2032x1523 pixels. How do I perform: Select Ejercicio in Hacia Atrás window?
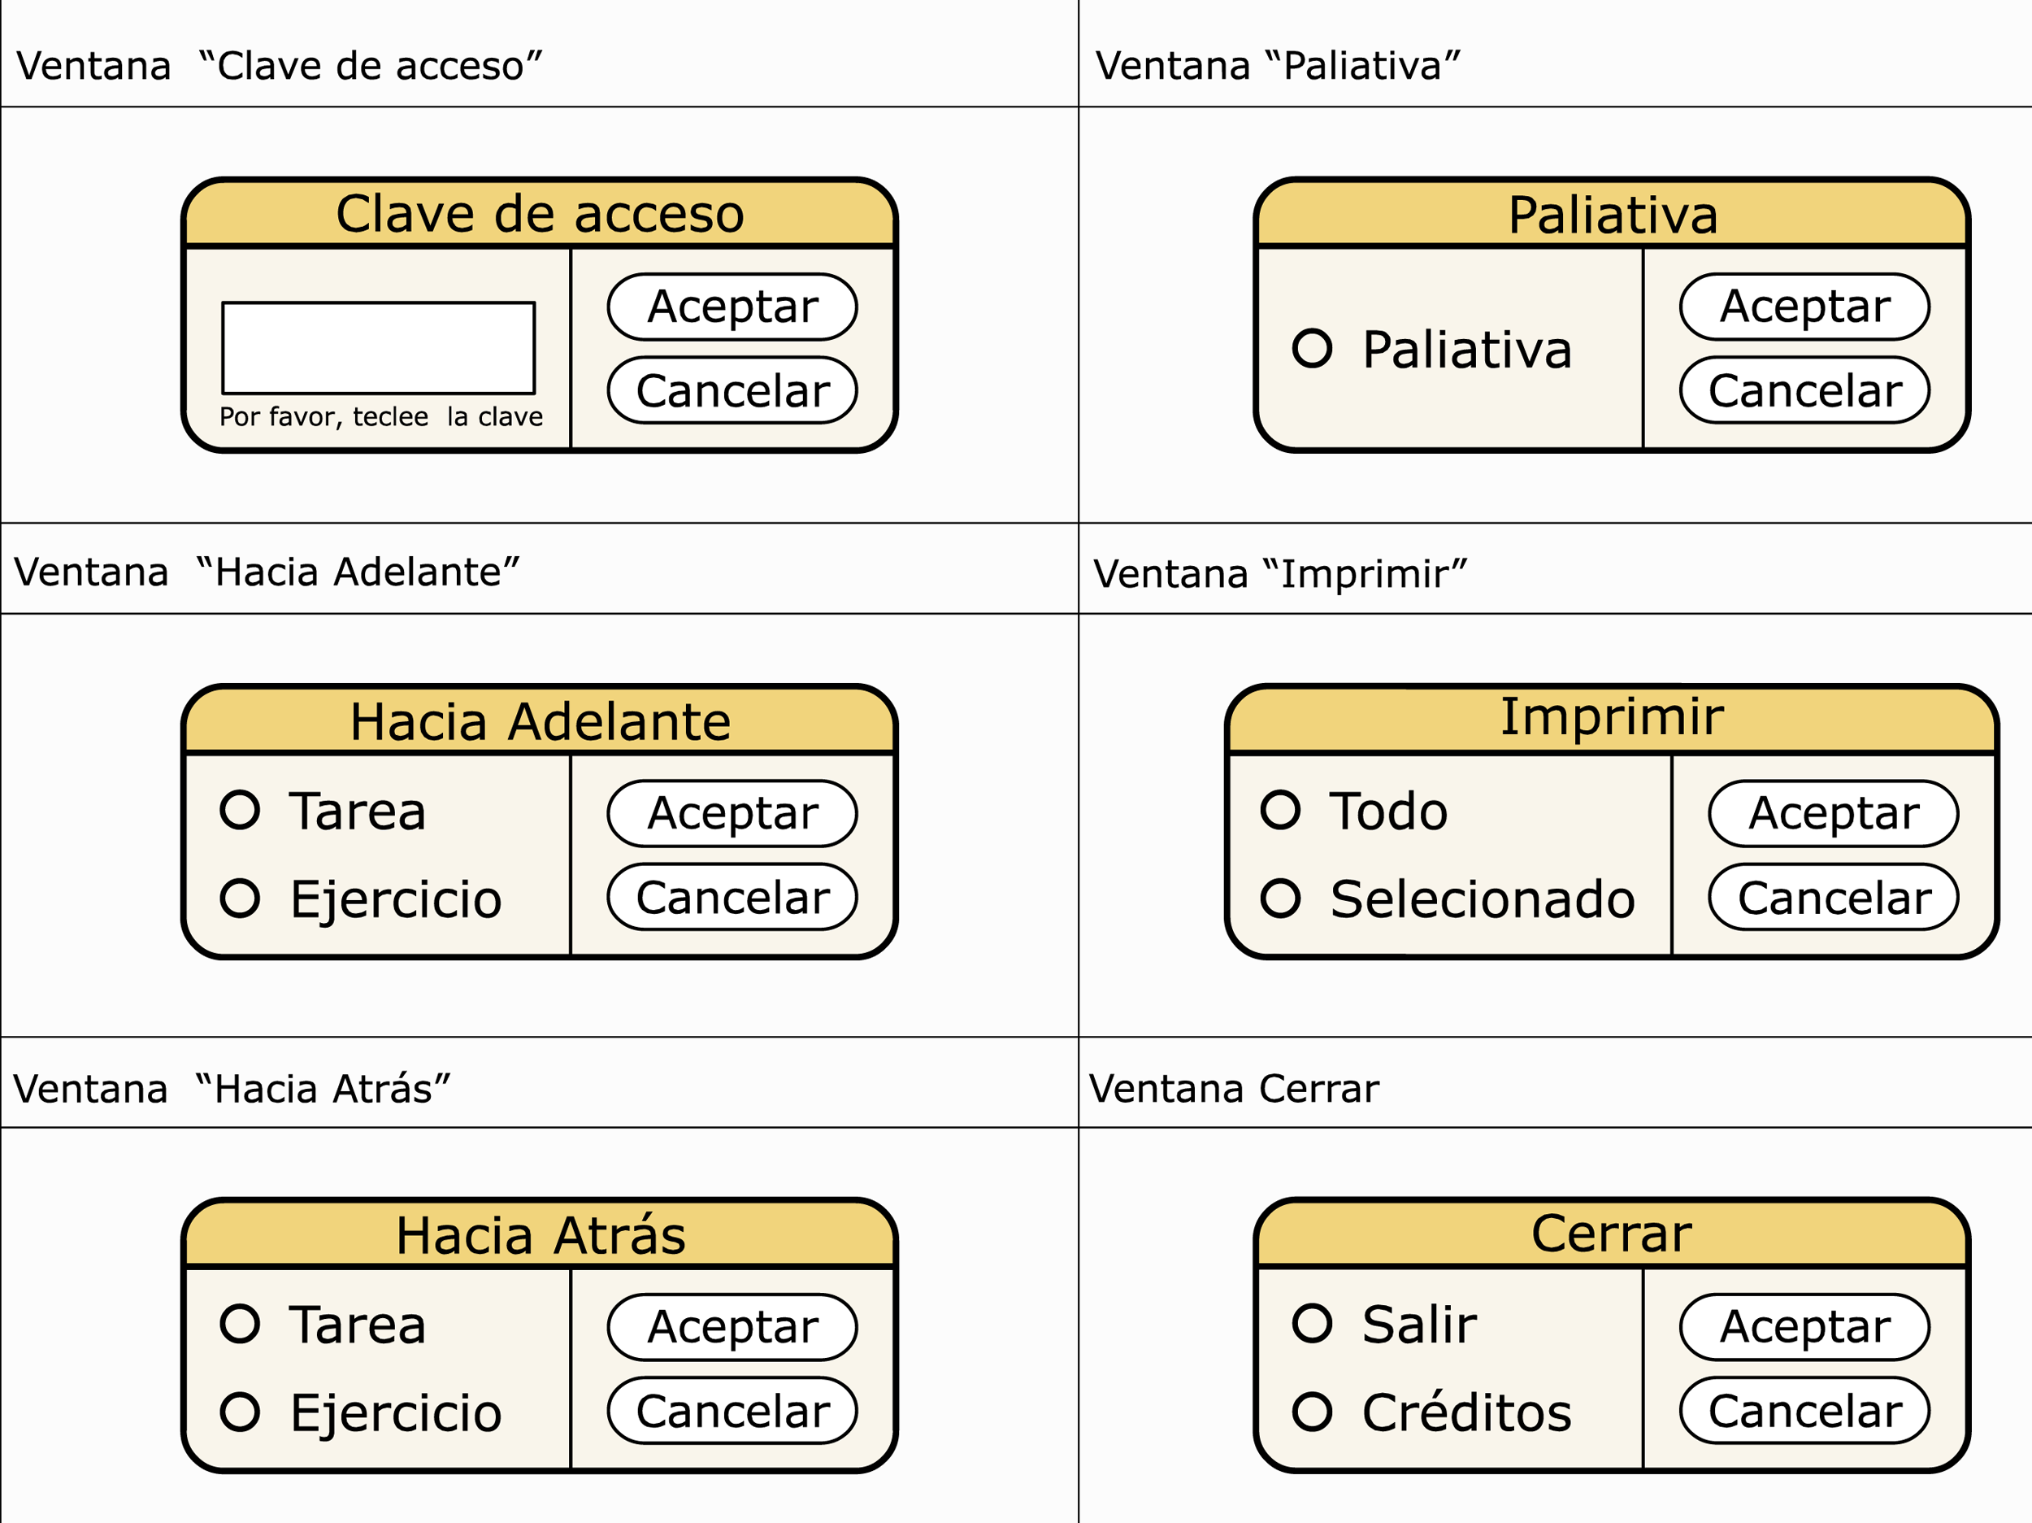(x=240, y=1412)
